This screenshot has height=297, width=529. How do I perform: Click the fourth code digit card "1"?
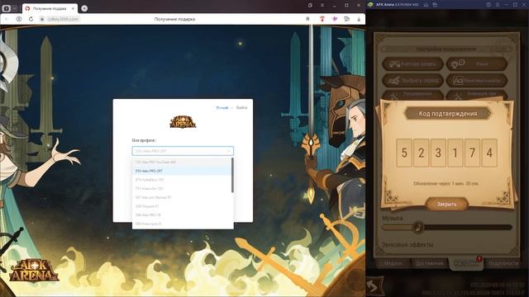[455, 153]
